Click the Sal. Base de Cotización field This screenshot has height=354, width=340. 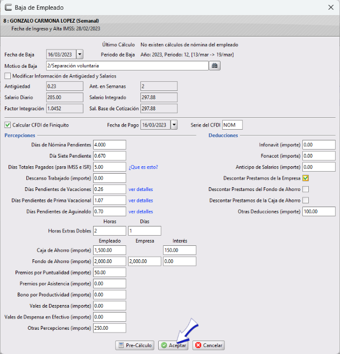[159, 109]
